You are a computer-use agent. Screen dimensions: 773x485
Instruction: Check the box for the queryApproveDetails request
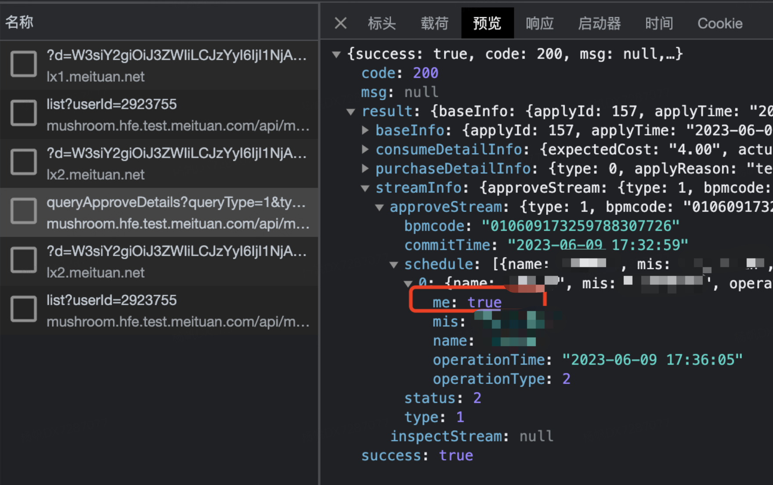tap(23, 211)
